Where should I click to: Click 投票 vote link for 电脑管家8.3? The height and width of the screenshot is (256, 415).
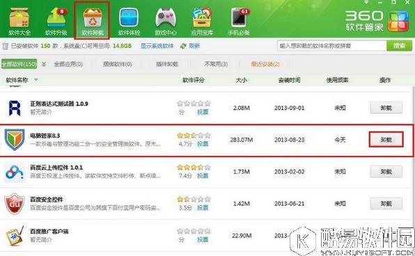203,144
